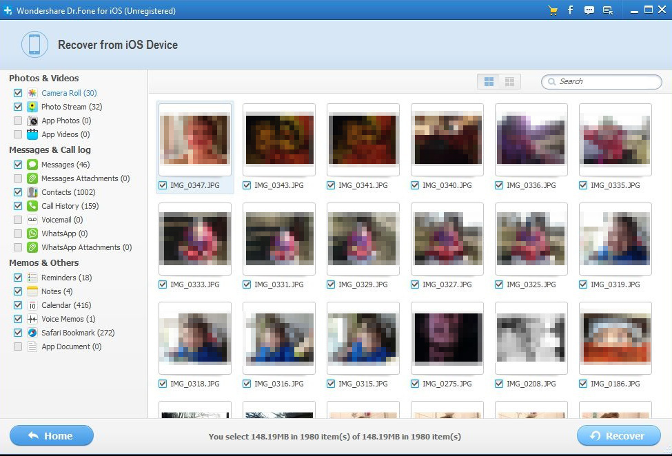Click the Notes notepad icon

tap(32, 291)
